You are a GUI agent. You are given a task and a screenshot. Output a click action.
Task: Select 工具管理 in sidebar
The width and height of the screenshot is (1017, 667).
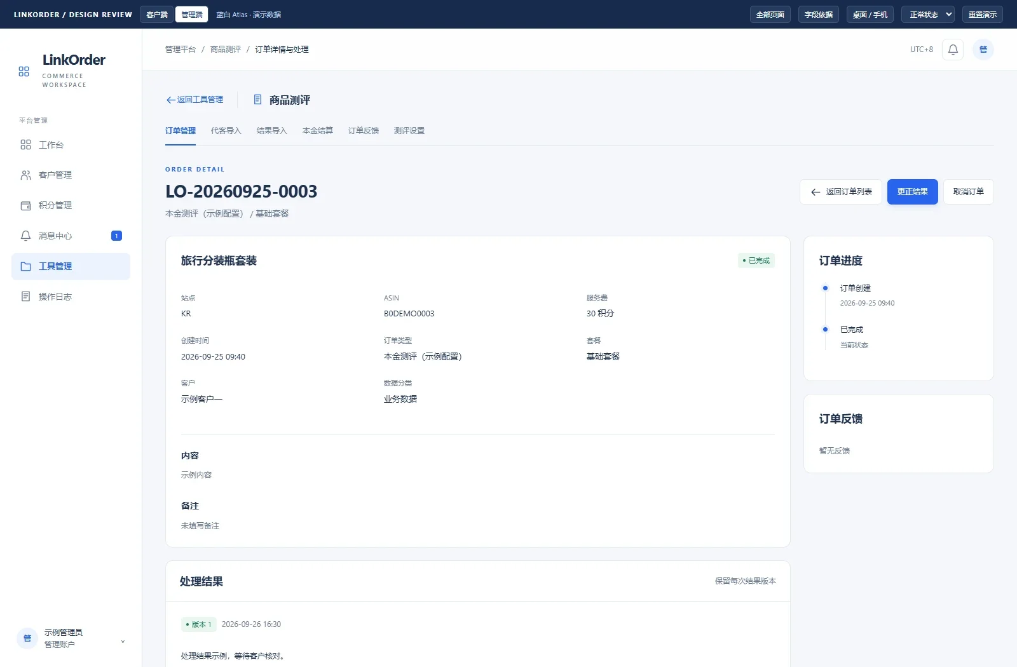click(71, 266)
